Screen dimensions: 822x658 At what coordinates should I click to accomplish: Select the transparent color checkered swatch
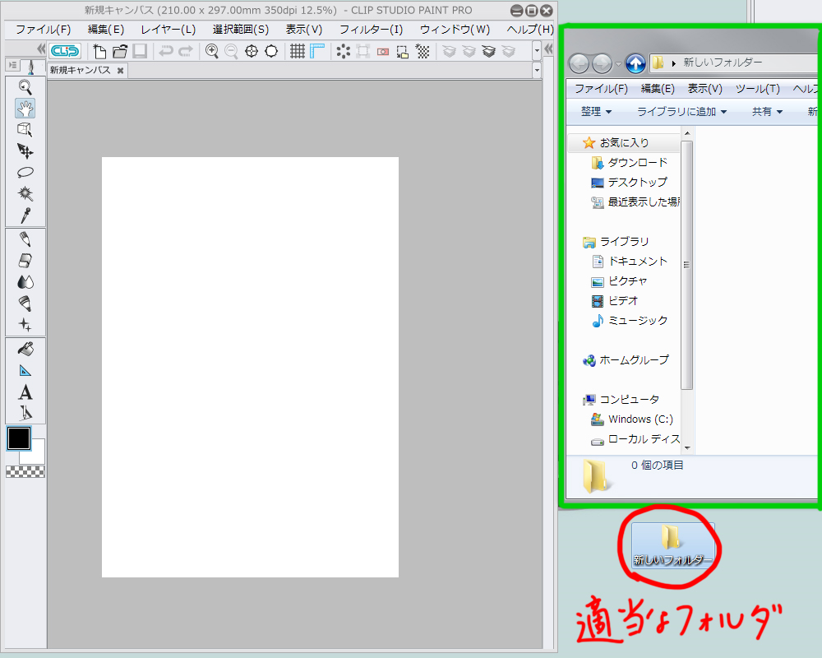point(25,471)
